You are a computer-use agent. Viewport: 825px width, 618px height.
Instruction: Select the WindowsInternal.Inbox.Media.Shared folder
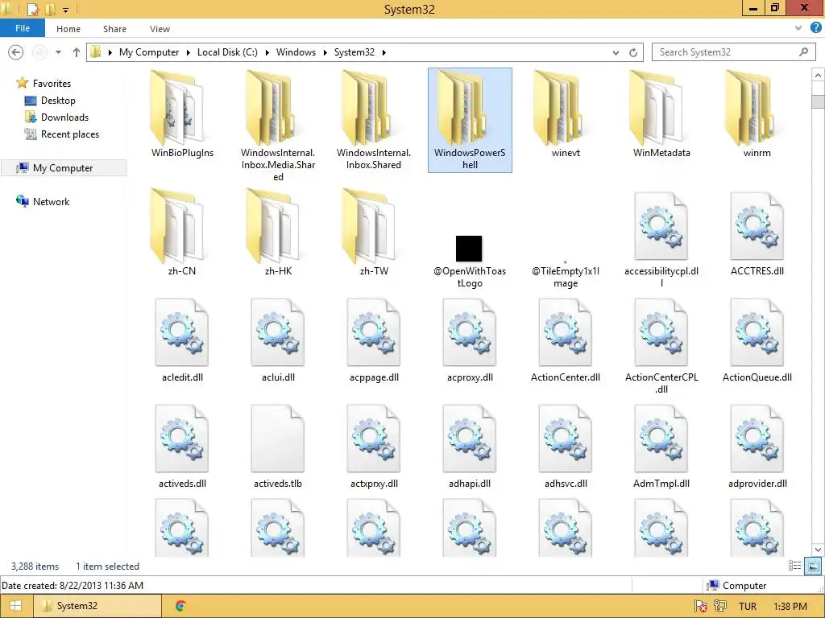coord(278,125)
